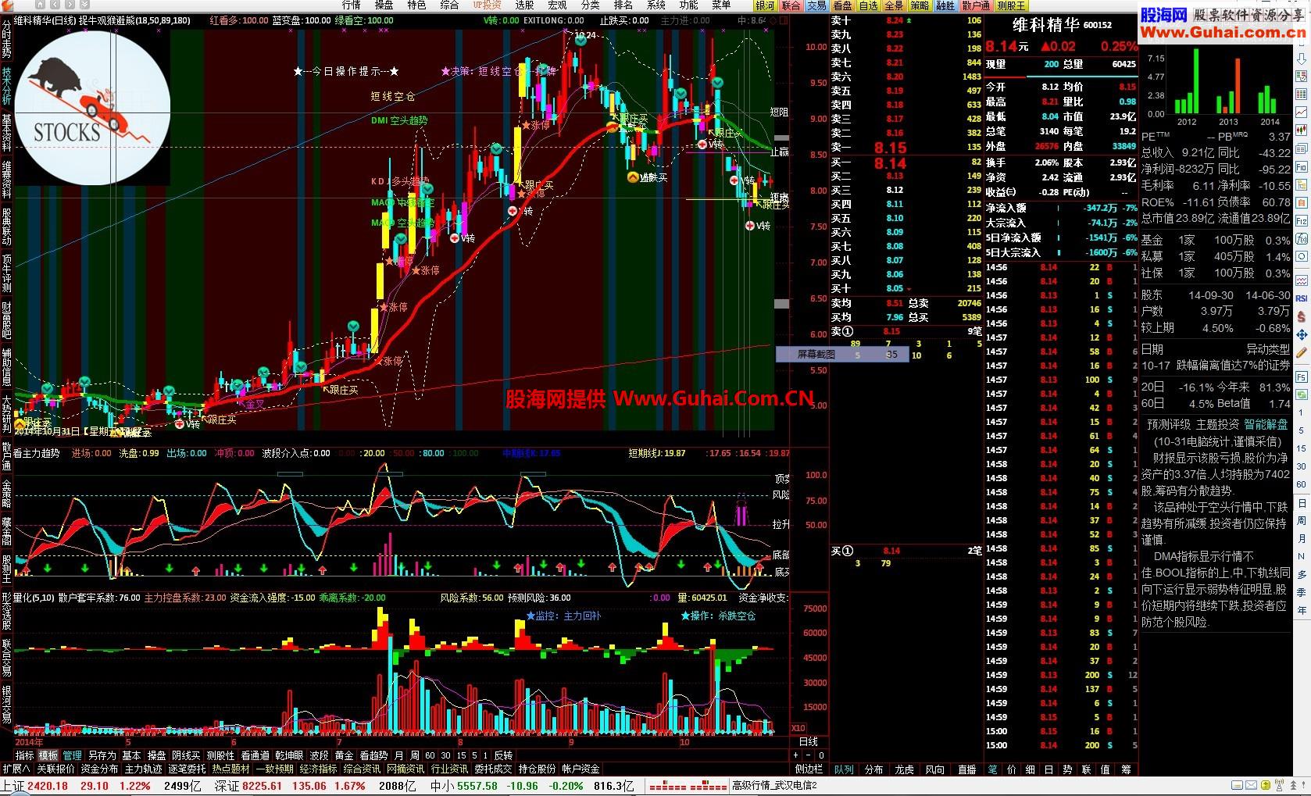Viewport: 1311px width, 796px height.
Task: Click the 管理 button below chart
Action: click(72, 755)
